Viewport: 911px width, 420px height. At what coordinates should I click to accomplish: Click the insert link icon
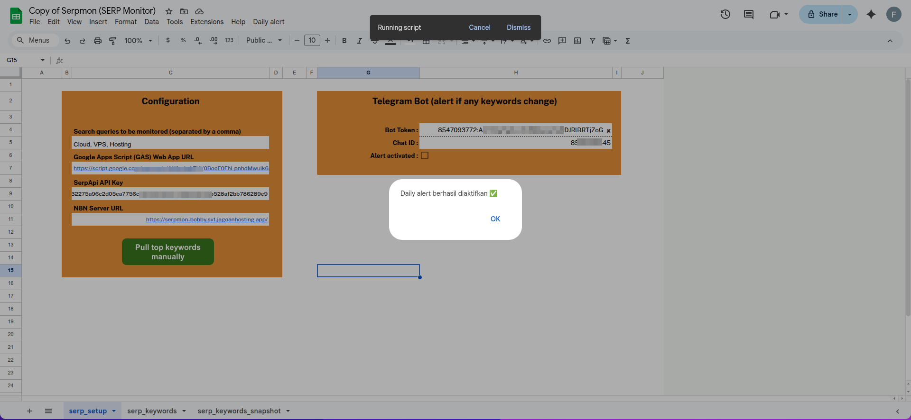(547, 41)
